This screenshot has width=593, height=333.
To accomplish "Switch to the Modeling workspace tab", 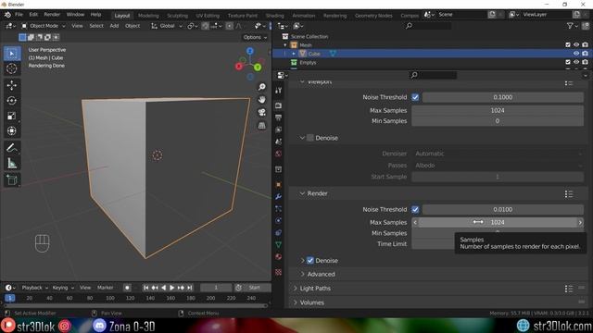I will (x=148, y=16).
